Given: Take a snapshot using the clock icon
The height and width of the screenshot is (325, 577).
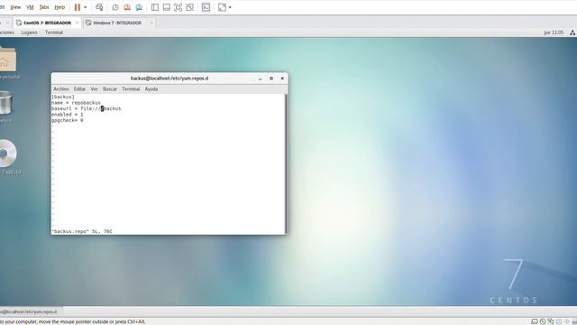Looking at the screenshot, I should point(115,7).
